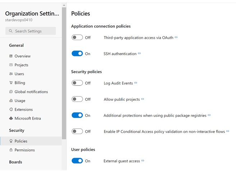
Task: Click the Search Settings input field
Action: point(31,31)
